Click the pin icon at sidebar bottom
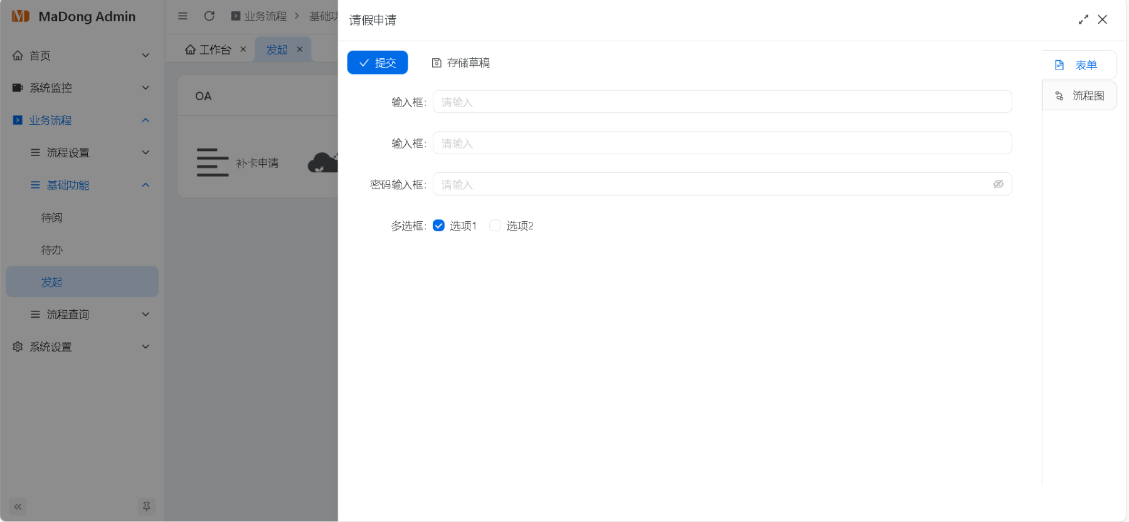The image size is (1129, 522). click(x=146, y=506)
